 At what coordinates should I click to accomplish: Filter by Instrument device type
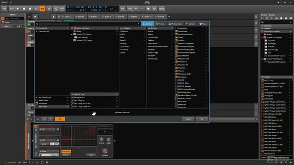point(52,104)
